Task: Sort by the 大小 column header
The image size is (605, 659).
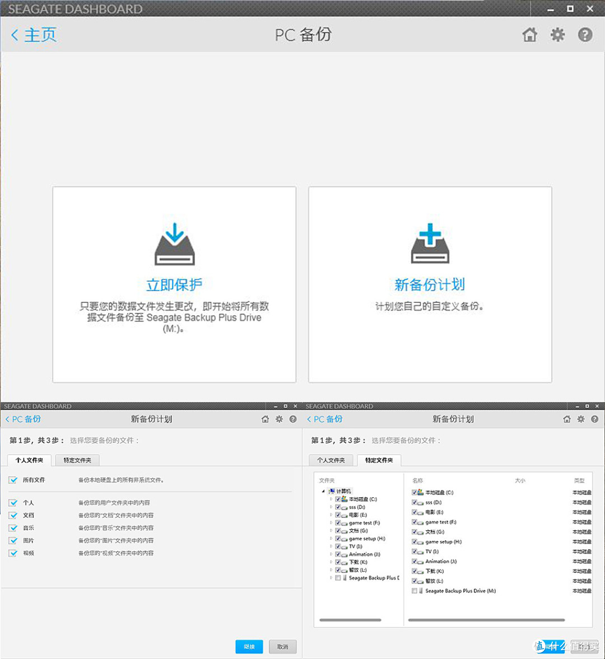Action: pos(520,480)
